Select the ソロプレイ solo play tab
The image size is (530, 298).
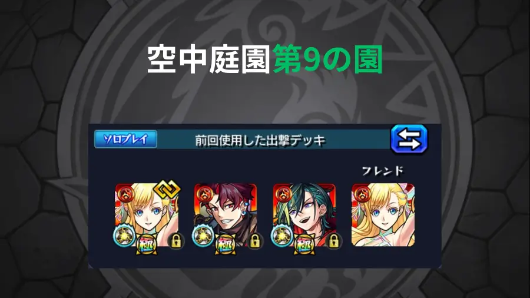[125, 139]
